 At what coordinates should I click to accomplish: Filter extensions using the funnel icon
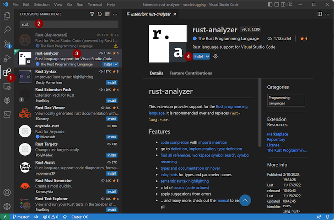tap(92, 14)
